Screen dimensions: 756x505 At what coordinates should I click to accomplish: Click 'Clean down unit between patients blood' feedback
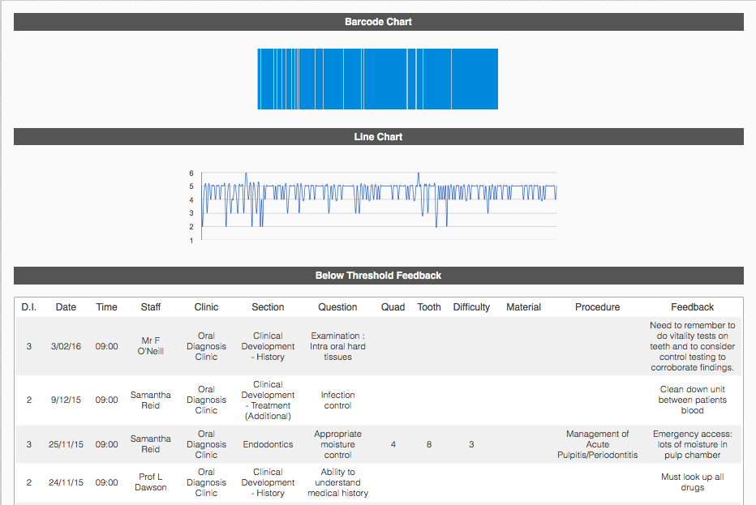pyautogui.click(x=693, y=400)
